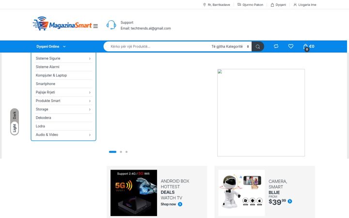The image size is (349, 218).
Task: Select third slider pagination dot
Action: pos(127,152)
